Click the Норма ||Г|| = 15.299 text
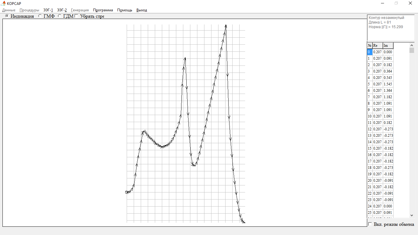Viewport: 418px width, 235px height. [x=386, y=27]
